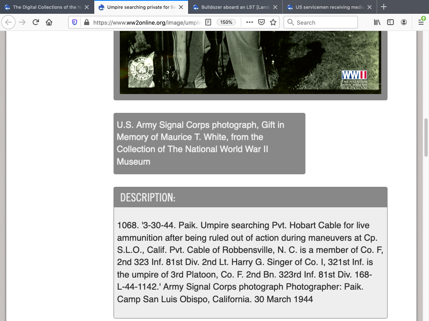Screen dimensions: 429x321
Task: Open the page actions three-dot menu
Action: pyautogui.click(x=250, y=23)
